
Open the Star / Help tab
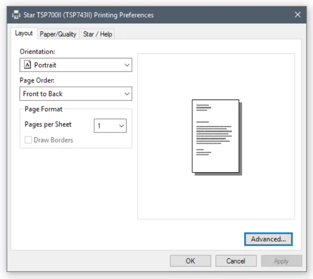(98, 34)
